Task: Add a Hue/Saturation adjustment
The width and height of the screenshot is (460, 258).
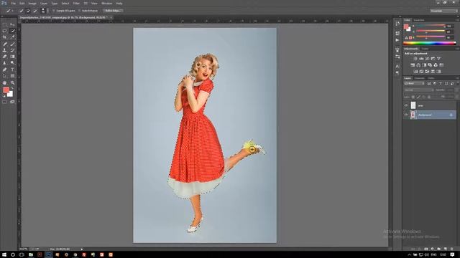Action: pyautogui.click(x=413, y=65)
